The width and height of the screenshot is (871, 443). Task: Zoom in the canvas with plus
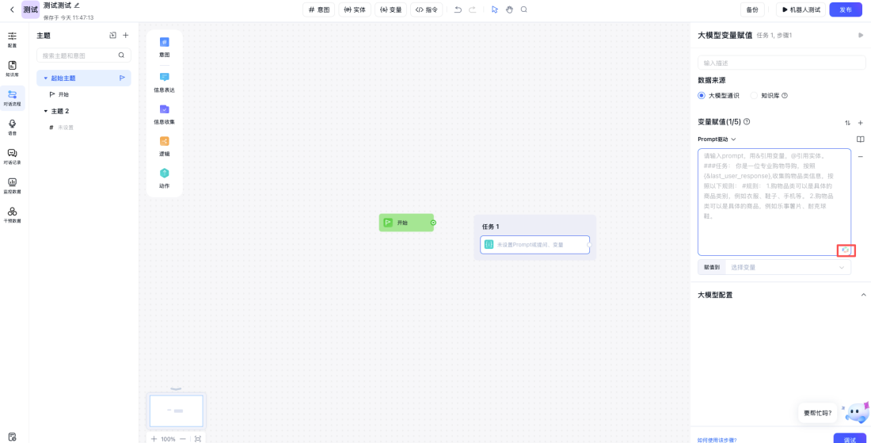pyautogui.click(x=154, y=438)
